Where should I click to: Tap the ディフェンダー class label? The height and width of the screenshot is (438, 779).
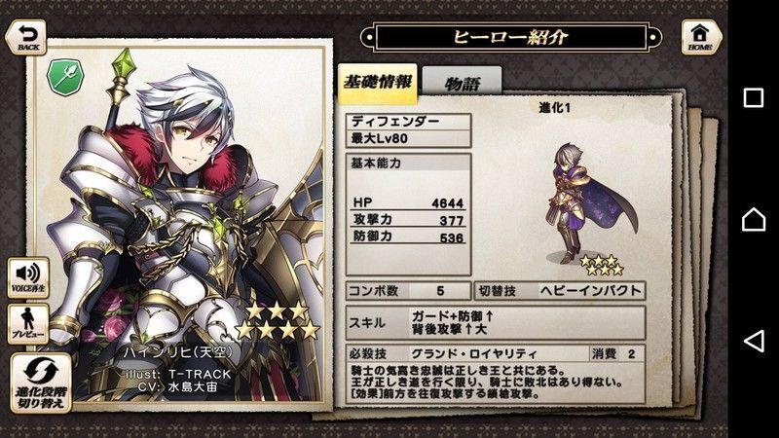tap(408, 122)
